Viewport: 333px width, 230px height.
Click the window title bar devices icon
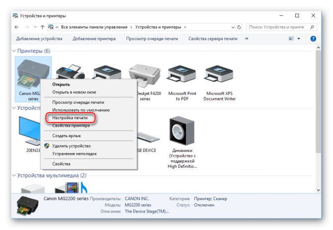tap(15, 16)
